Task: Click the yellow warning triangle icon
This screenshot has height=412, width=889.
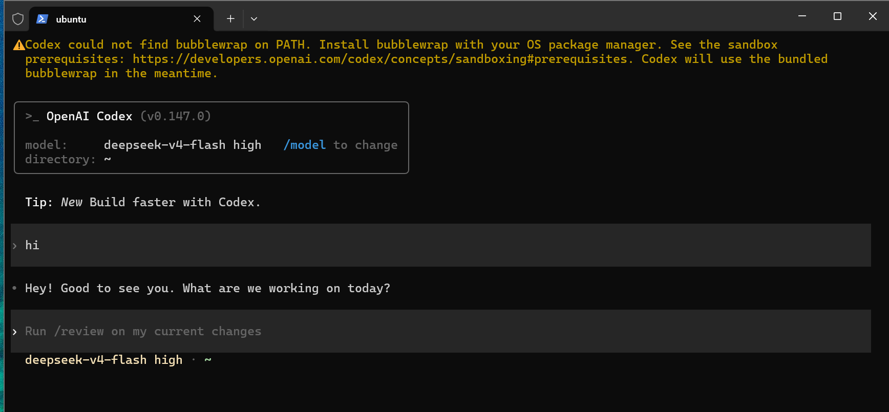Action: [19, 45]
